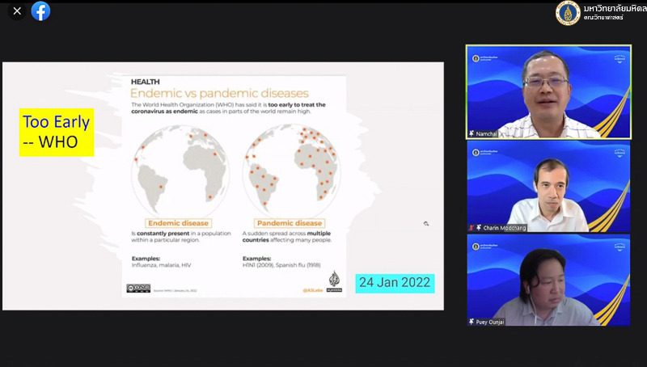Click the Al Jazeera logo on slide
The width and height of the screenshot is (647, 367).
pyautogui.click(x=334, y=281)
